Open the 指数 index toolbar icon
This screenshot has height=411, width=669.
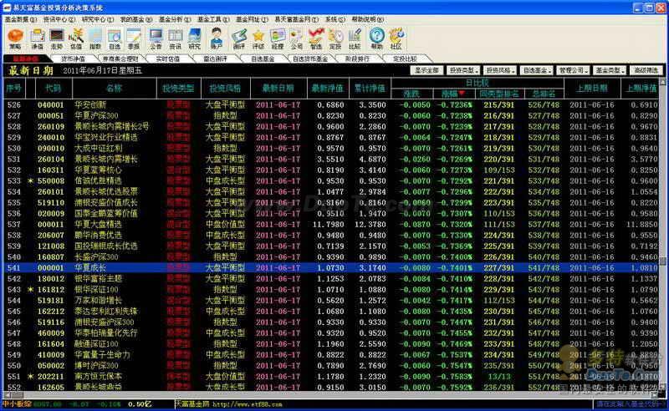click(95, 38)
